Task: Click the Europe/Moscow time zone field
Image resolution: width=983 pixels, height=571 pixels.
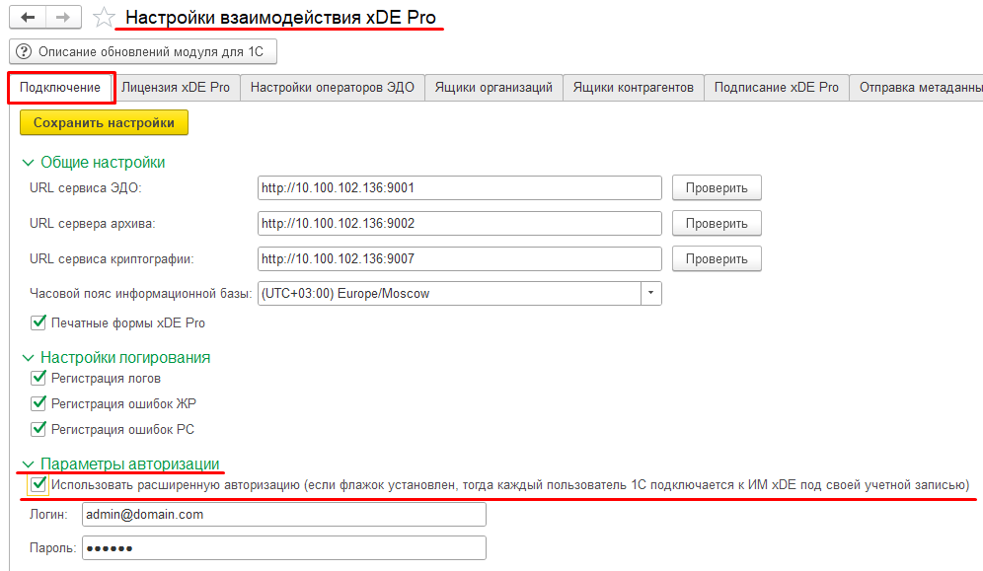Action: [x=449, y=293]
